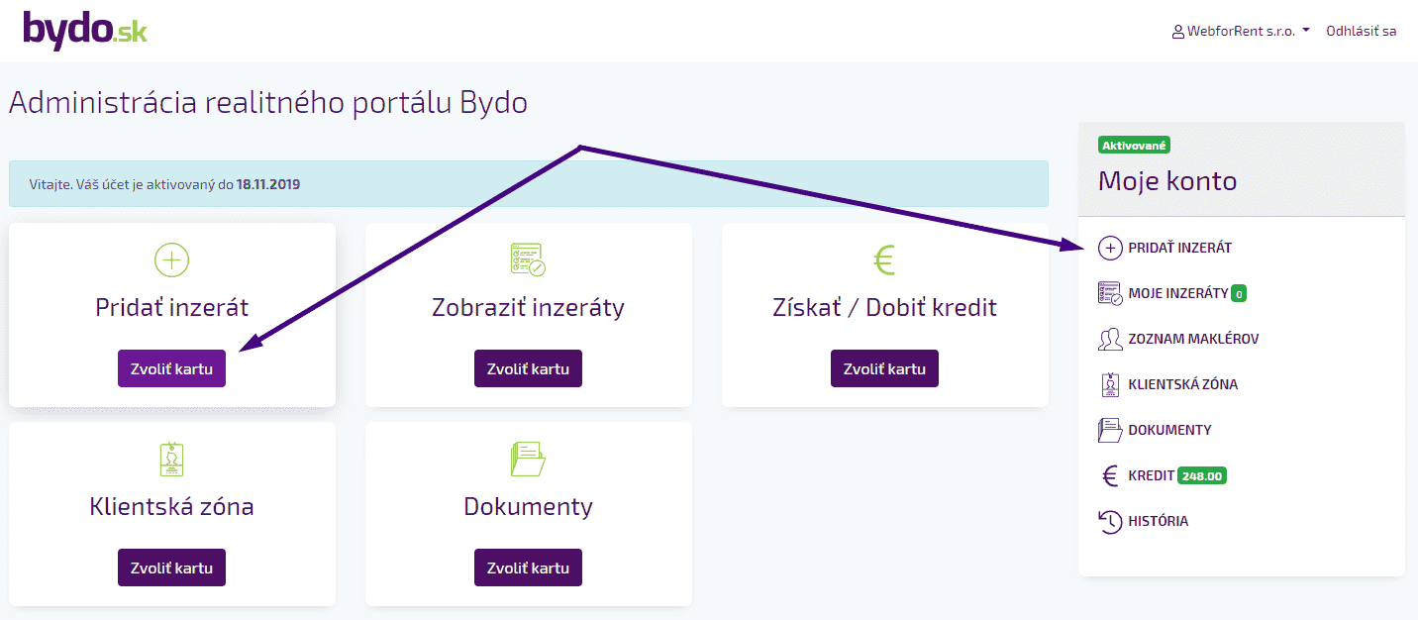Click the euro icon on Získať / Dobiť kredit card

(x=884, y=259)
